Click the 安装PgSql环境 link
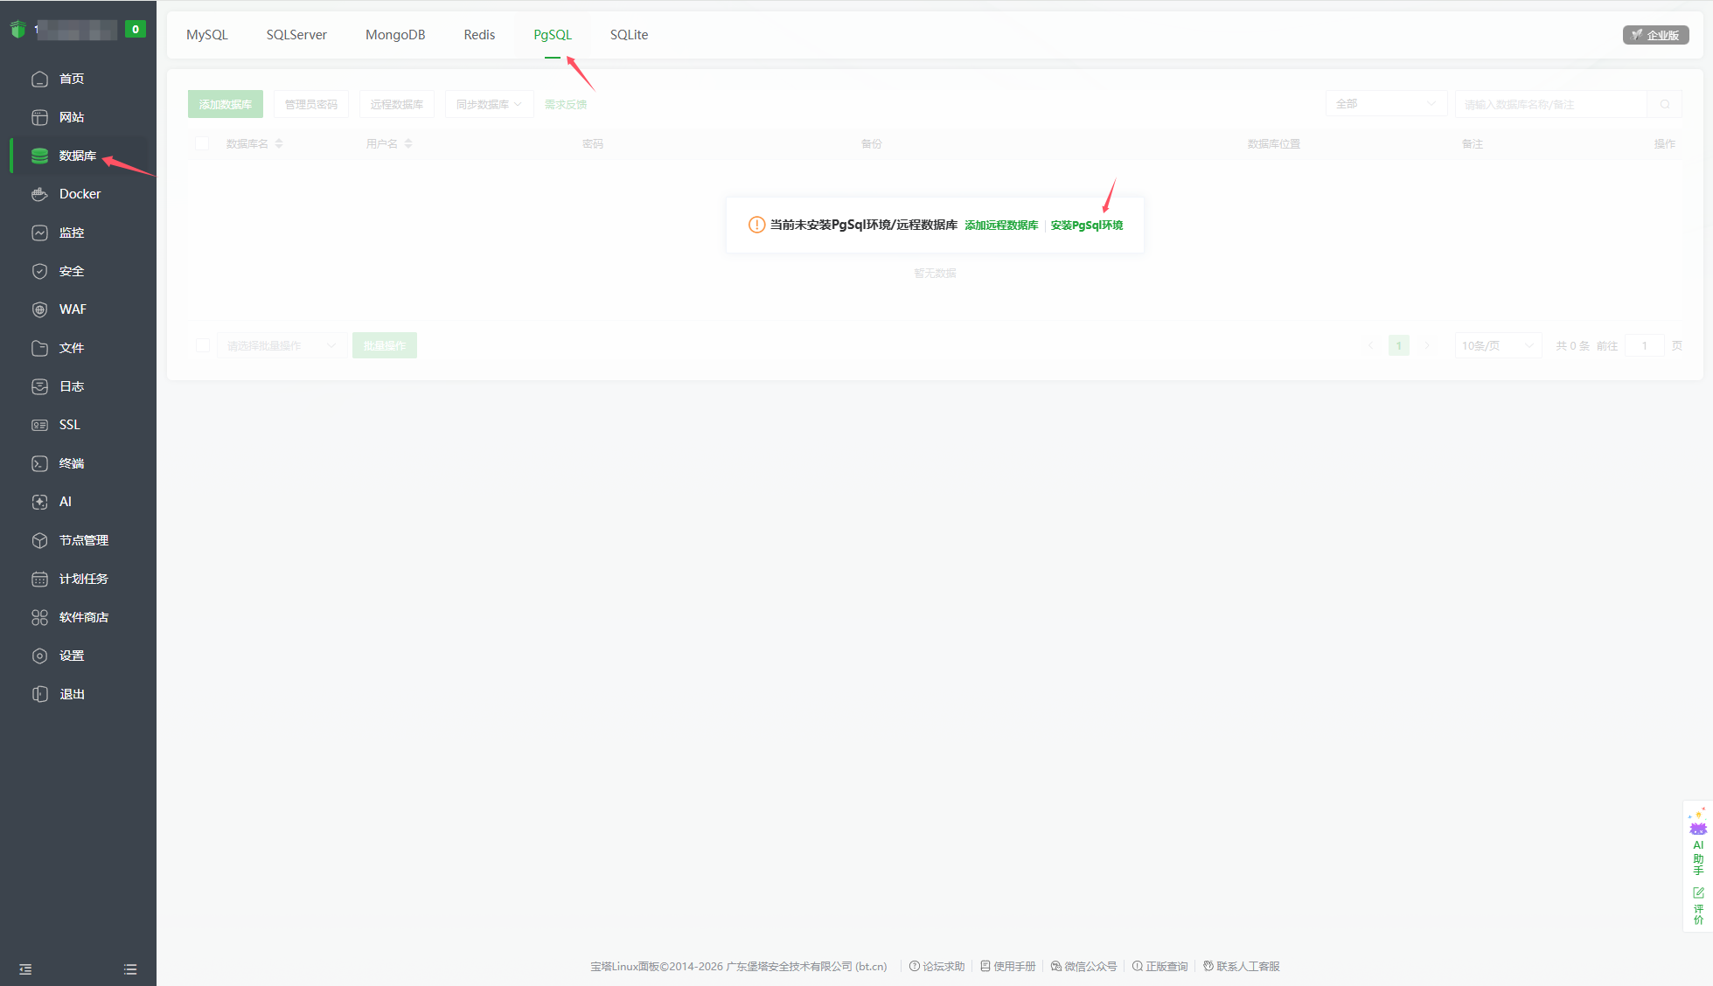 tap(1087, 226)
